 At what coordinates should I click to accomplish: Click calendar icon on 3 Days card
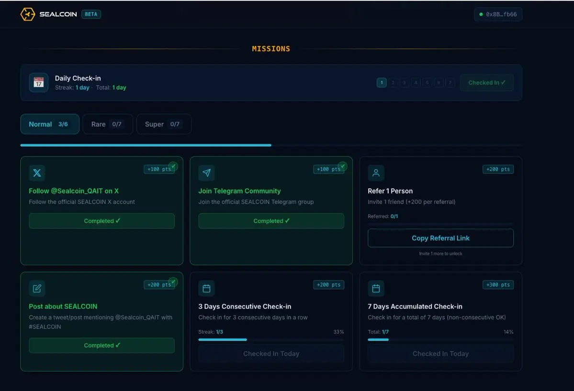(206, 288)
